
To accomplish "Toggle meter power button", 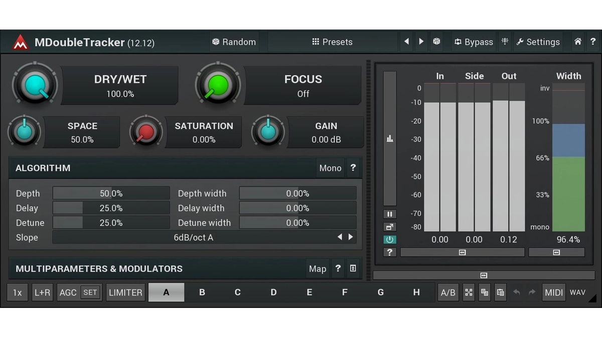I will tap(390, 239).
